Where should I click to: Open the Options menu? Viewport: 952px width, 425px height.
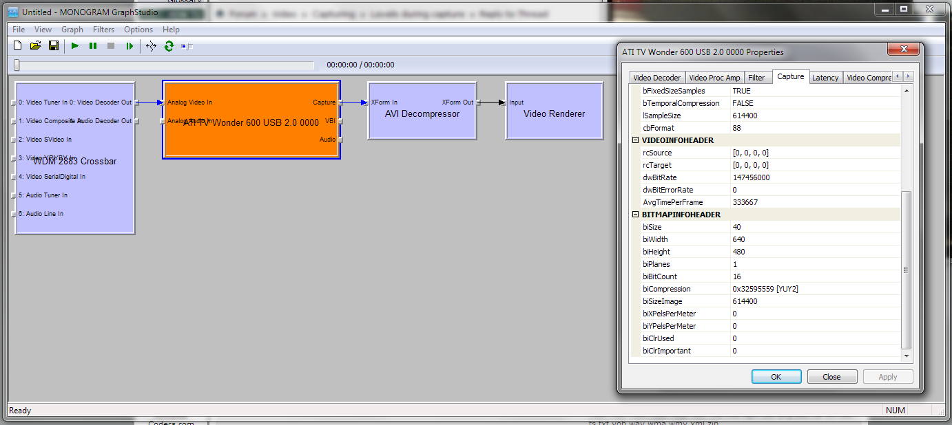click(138, 30)
